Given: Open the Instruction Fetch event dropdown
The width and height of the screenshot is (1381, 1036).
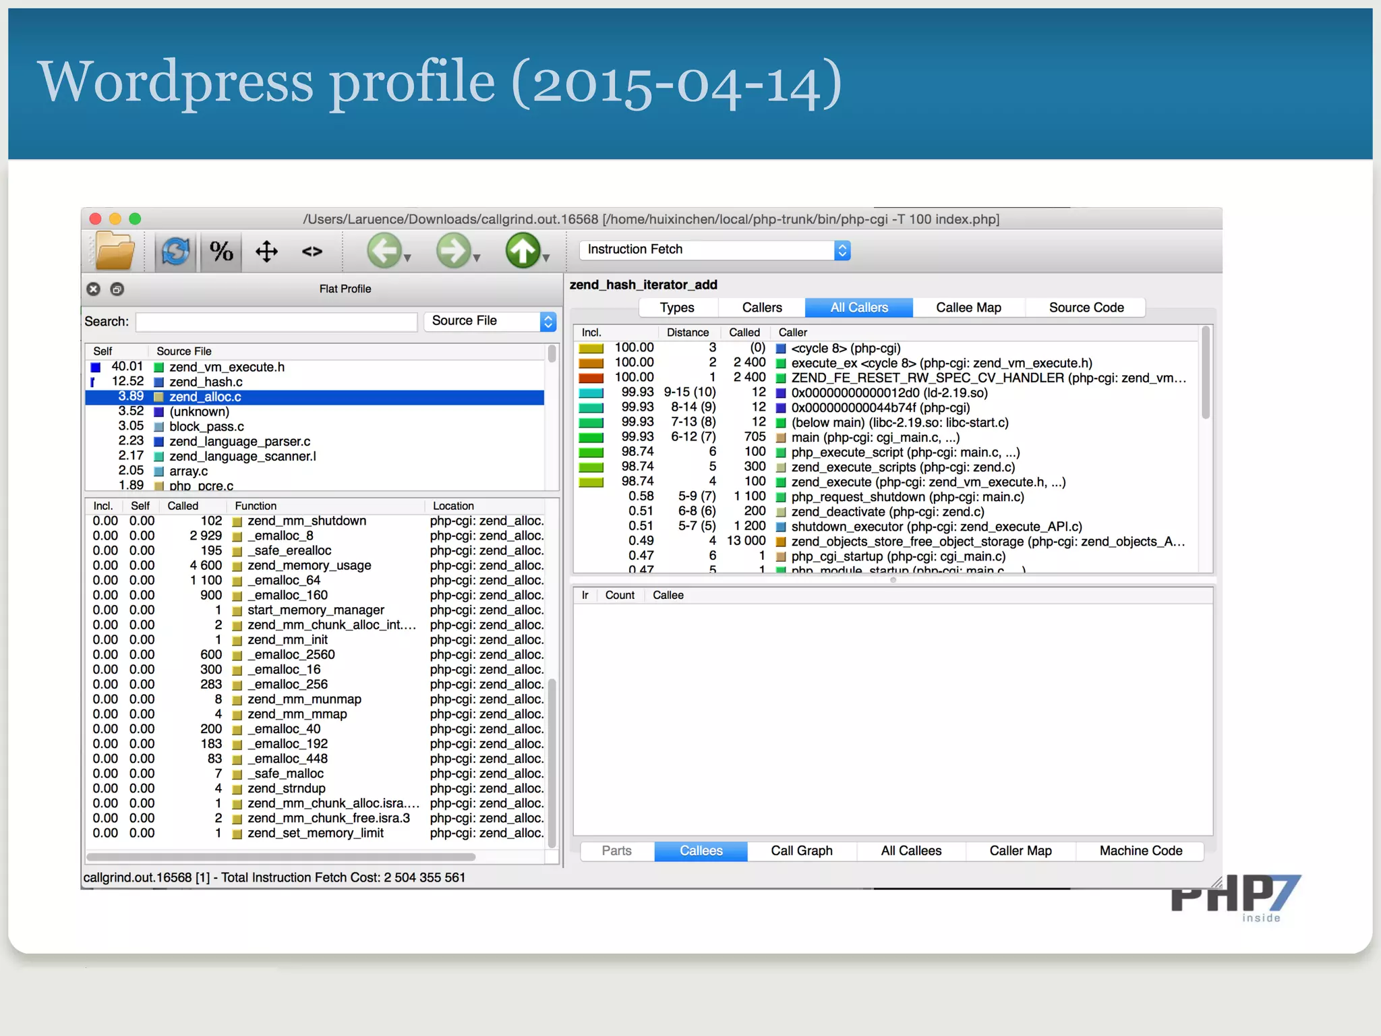Looking at the screenshot, I should coord(715,250).
